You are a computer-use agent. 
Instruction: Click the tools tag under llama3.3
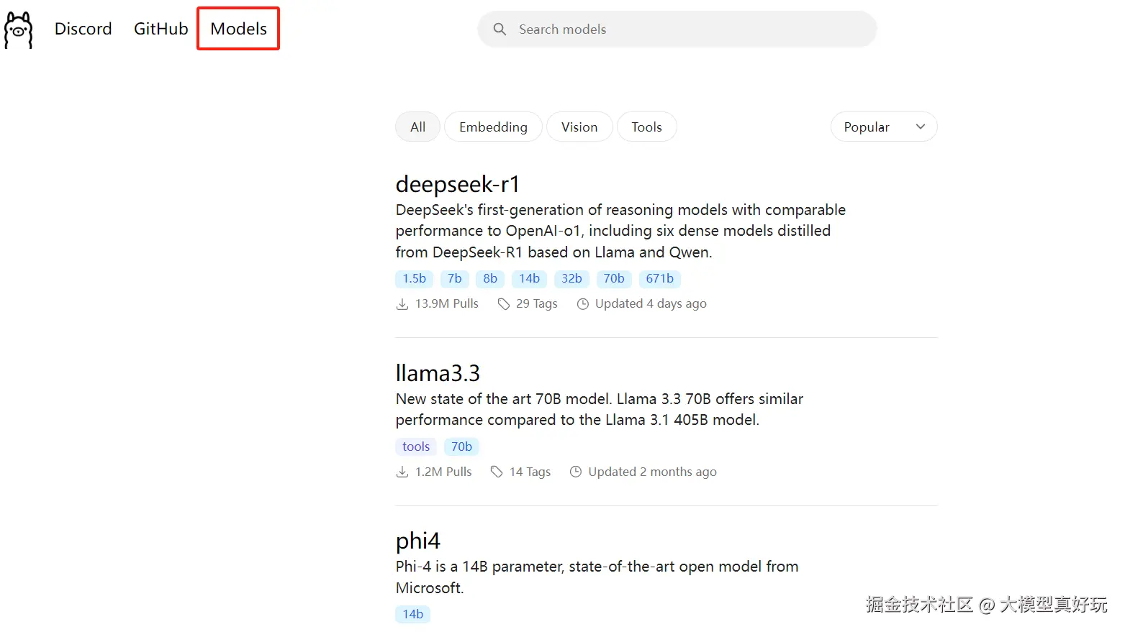pyautogui.click(x=416, y=446)
